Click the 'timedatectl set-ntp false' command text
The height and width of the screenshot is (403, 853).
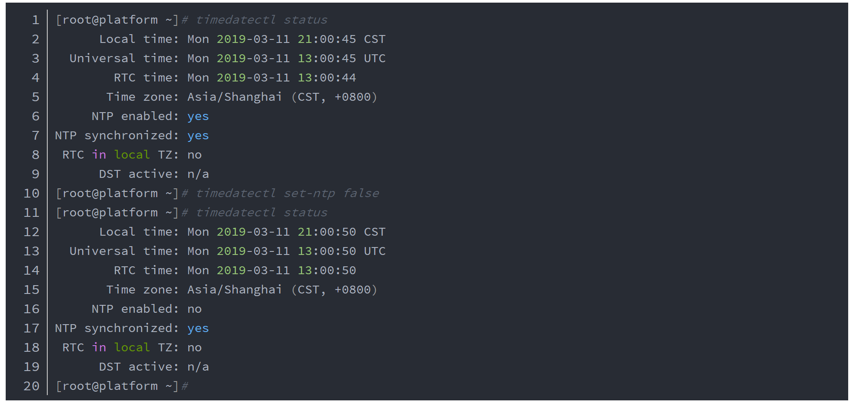(x=287, y=194)
